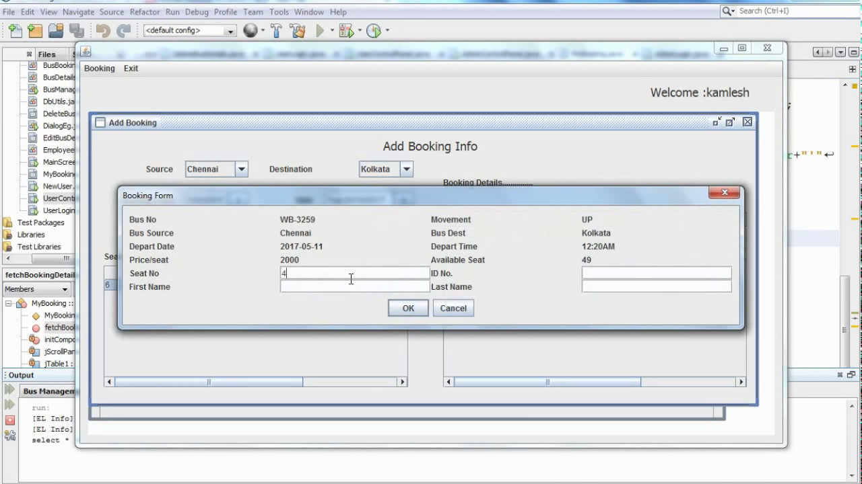Screen dimensions: 862x484
Task: Open the Run Project dropdown arrow
Action: pos(332,31)
